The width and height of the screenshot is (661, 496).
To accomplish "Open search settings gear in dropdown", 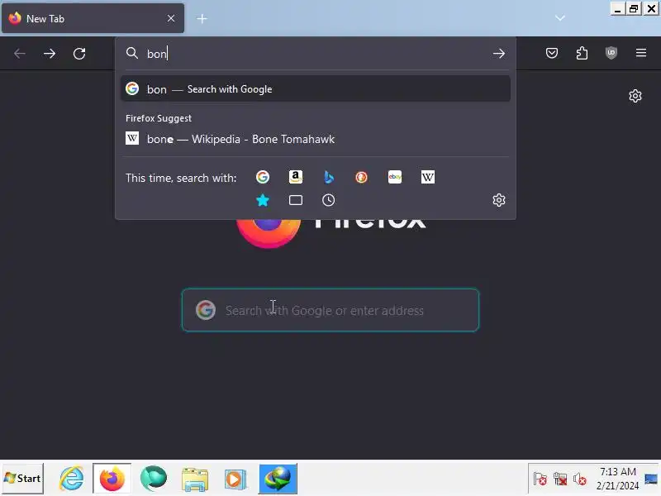I will tap(499, 200).
